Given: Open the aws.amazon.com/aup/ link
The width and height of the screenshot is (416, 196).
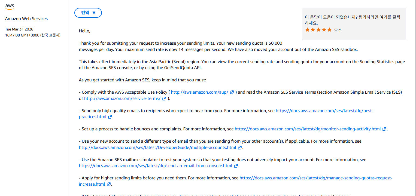Looking at the screenshot, I should (200, 92).
